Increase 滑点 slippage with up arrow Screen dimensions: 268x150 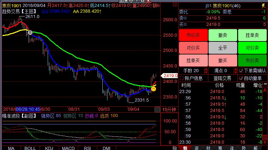(x=236, y=69)
